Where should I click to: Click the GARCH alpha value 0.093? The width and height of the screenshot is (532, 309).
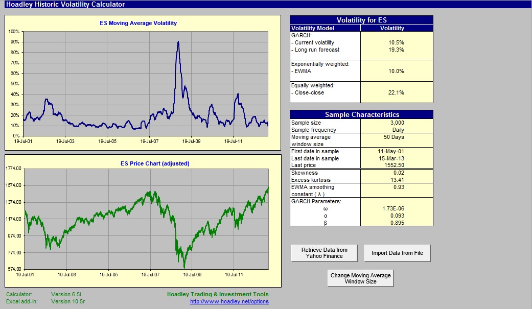(397, 216)
